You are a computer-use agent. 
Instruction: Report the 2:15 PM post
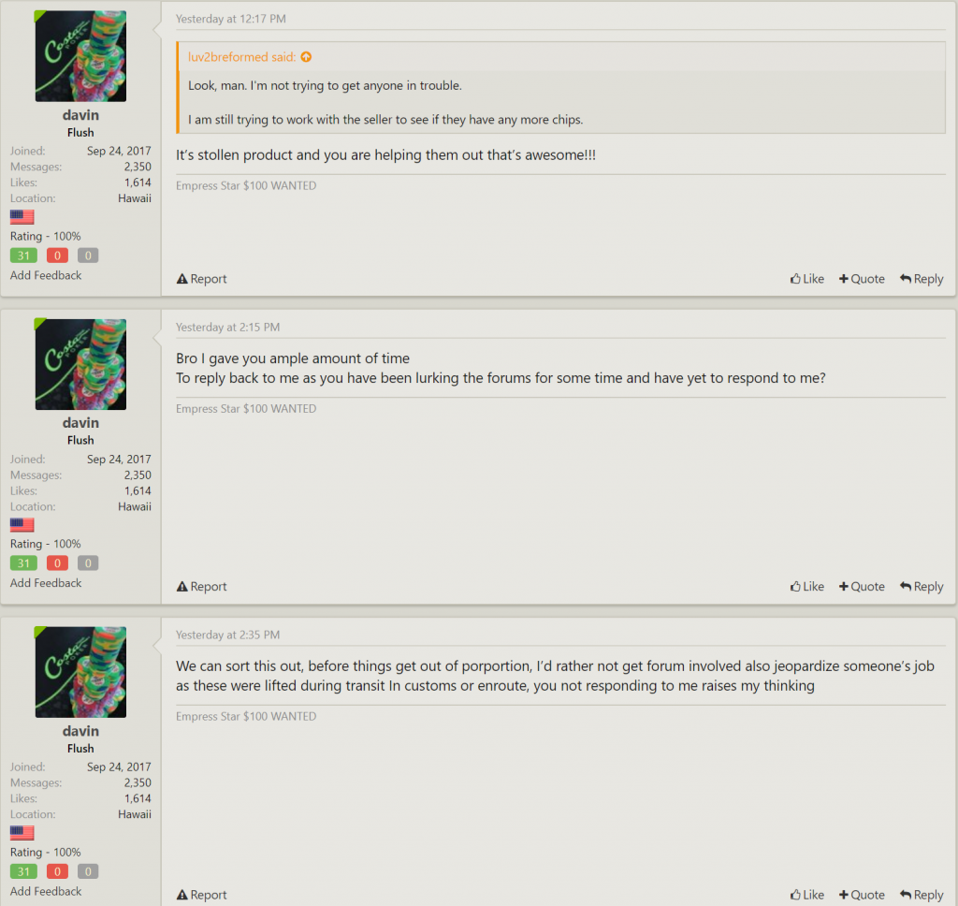coord(202,587)
